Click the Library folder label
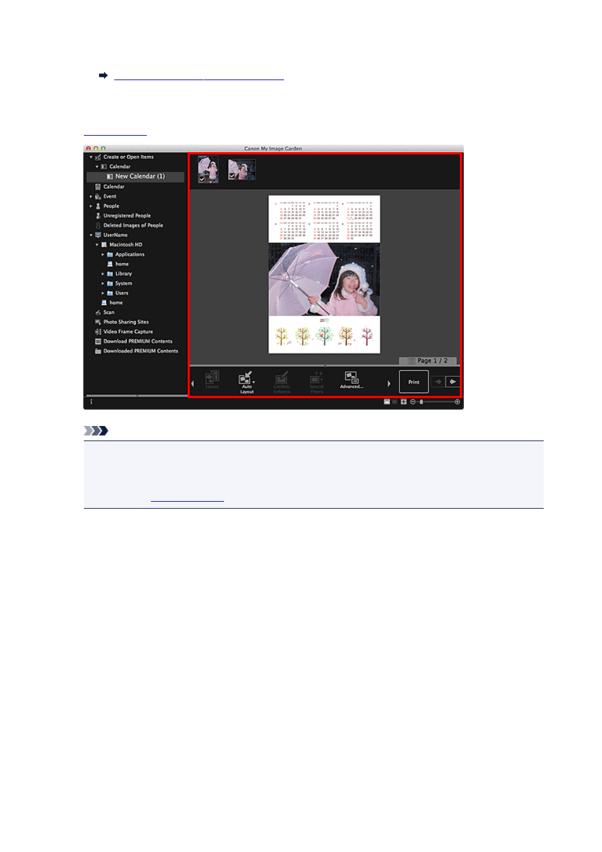This screenshot has height=852, width=602. [124, 274]
